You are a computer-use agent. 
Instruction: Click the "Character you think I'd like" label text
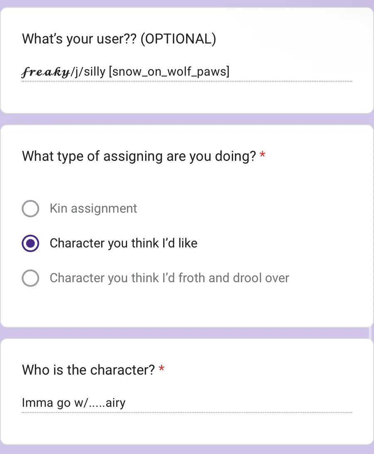click(x=123, y=243)
